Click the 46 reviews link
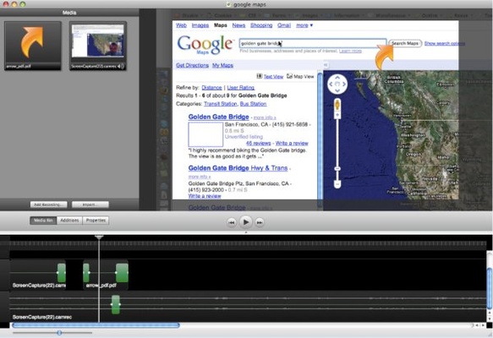This screenshot has width=493, height=338. click(259, 144)
